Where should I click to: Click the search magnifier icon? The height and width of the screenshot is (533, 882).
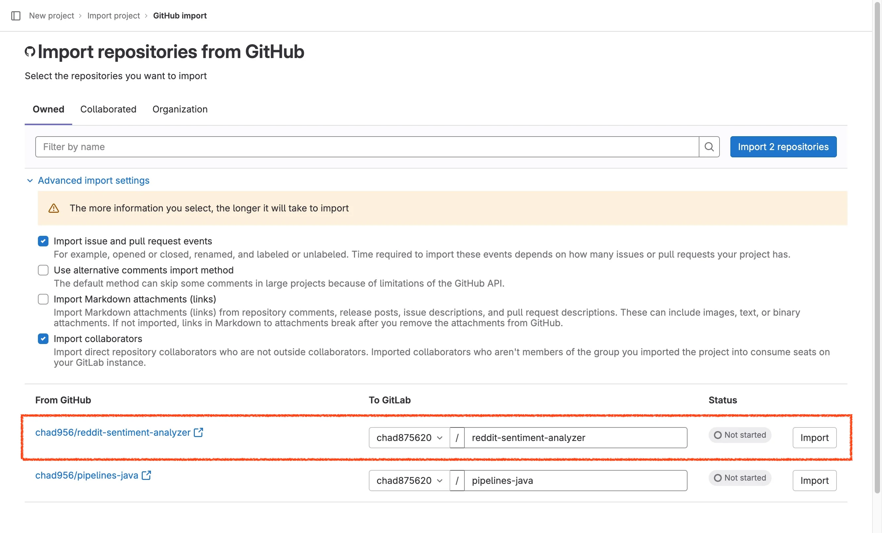(709, 147)
